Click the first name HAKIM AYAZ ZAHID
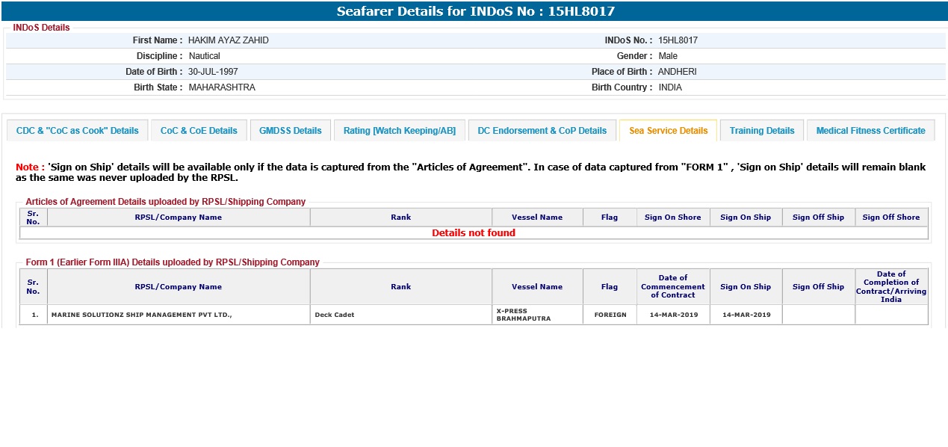This screenshot has height=447, width=948. pyautogui.click(x=228, y=40)
